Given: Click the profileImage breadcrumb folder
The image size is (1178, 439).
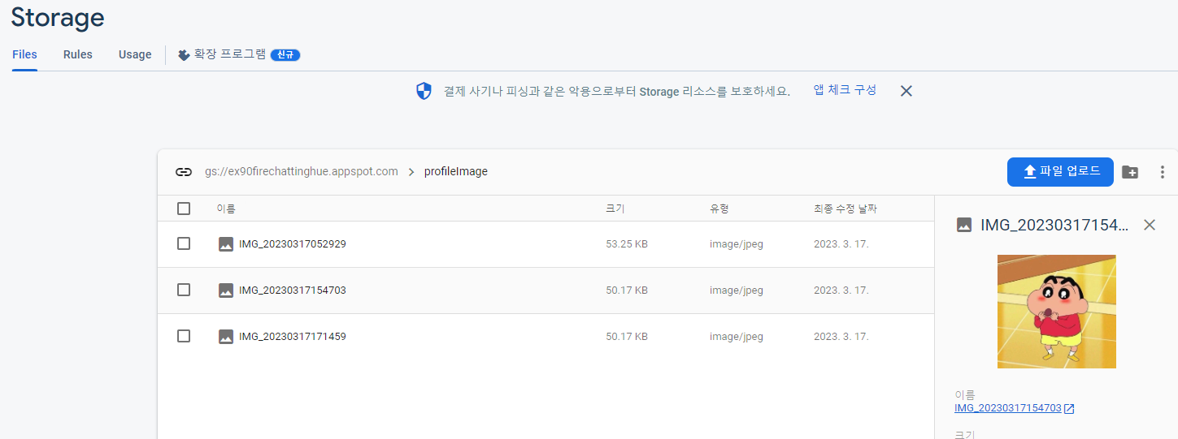Looking at the screenshot, I should point(456,172).
